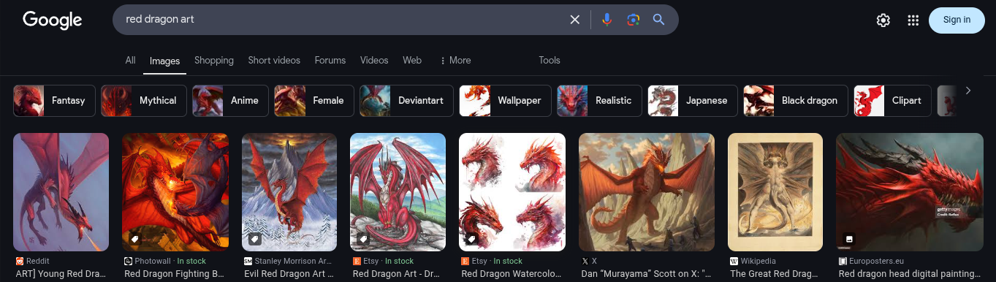996x282 pixels.
Task: Click the Europosters.eu source favicon
Action: pyautogui.click(x=843, y=261)
